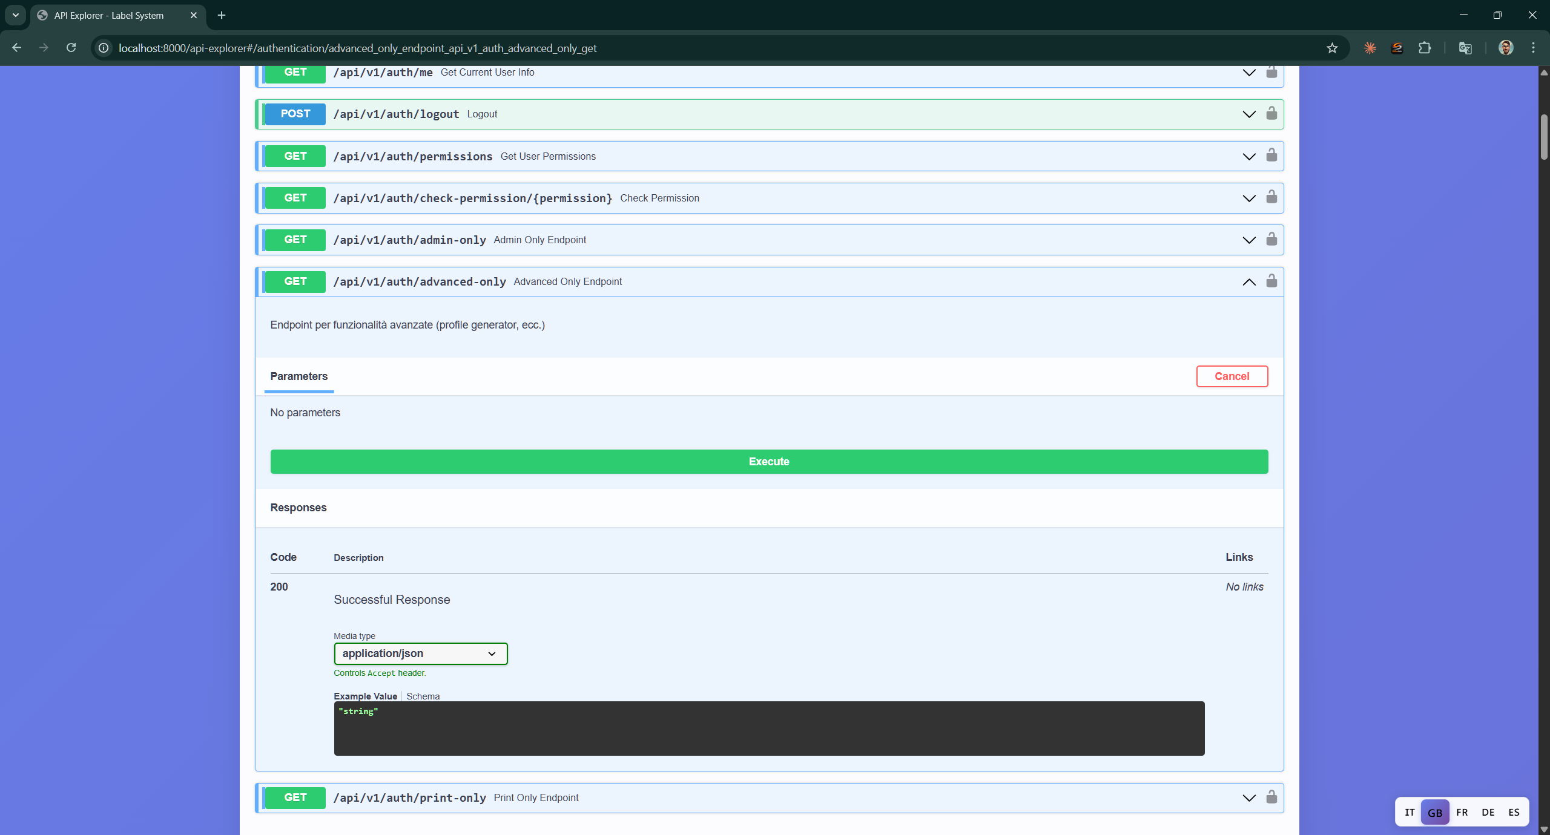Click the 200 response code

click(279, 587)
